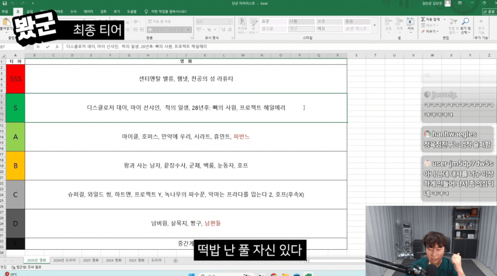This screenshot has width=497, height=276.
Task: Open the 채우기 fill dropdown
Action: pos(430,25)
